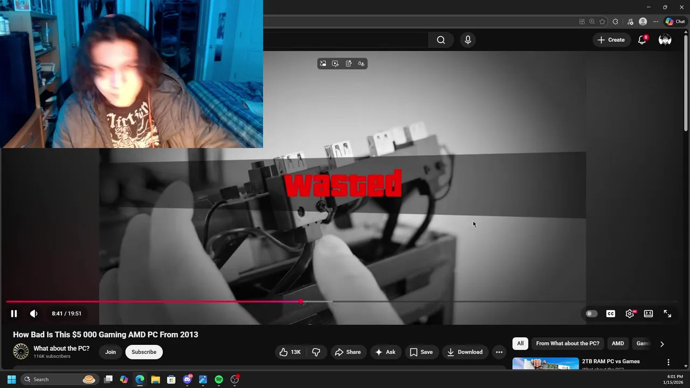This screenshot has height=388, width=690.
Task: Exit full browser view with arrows icon
Action: click(x=667, y=314)
